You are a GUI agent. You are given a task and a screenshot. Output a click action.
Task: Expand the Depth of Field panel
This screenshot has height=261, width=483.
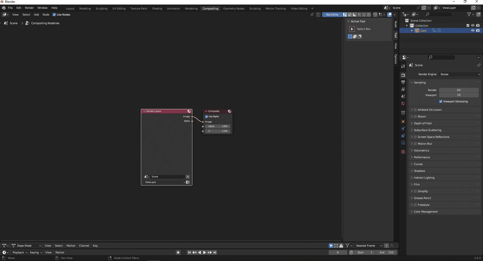[423, 123]
